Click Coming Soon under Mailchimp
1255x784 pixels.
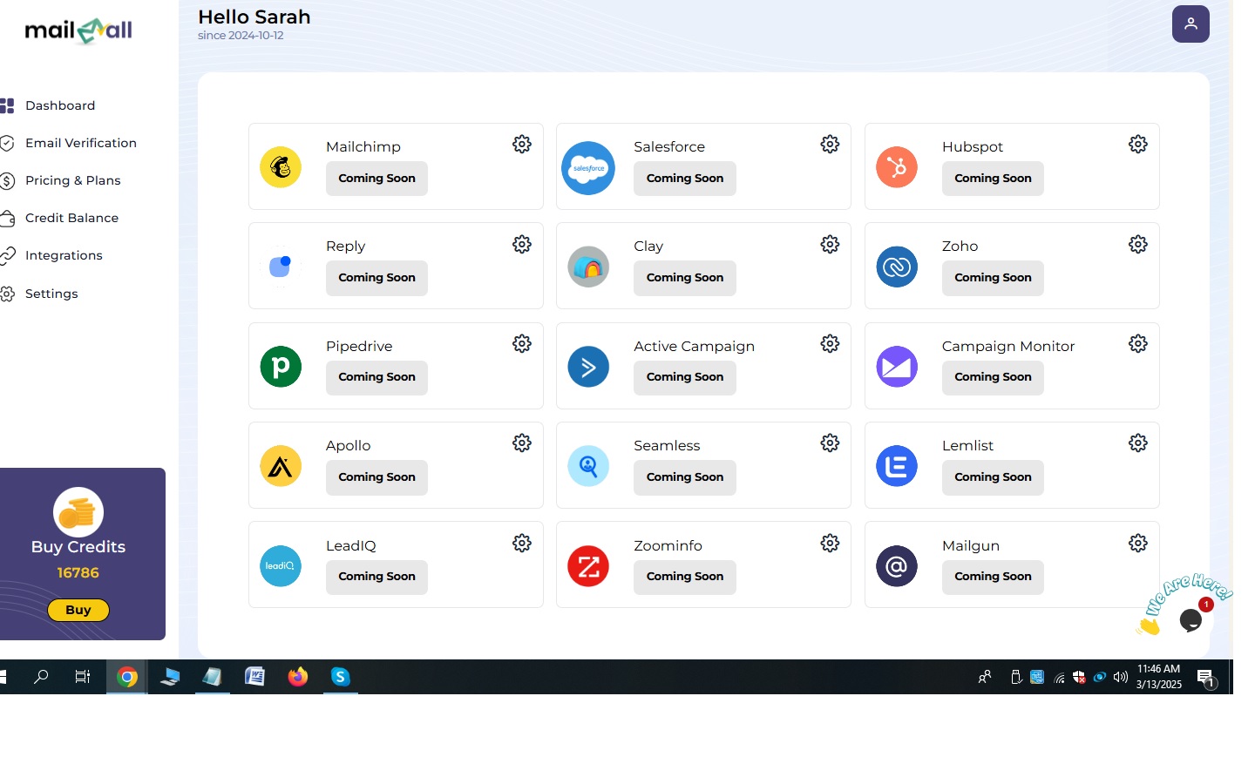(x=376, y=179)
